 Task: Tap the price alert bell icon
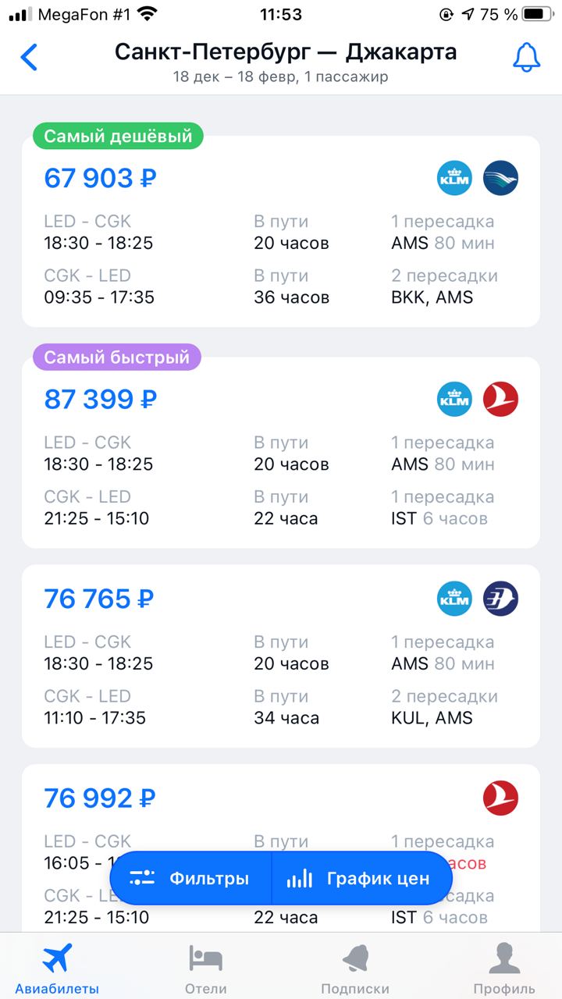(527, 57)
